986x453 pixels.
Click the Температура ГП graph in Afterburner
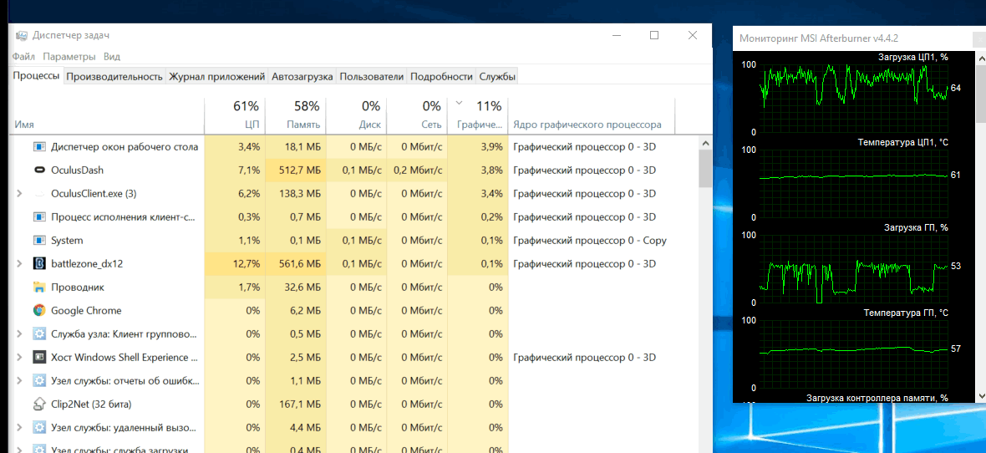coord(854,353)
